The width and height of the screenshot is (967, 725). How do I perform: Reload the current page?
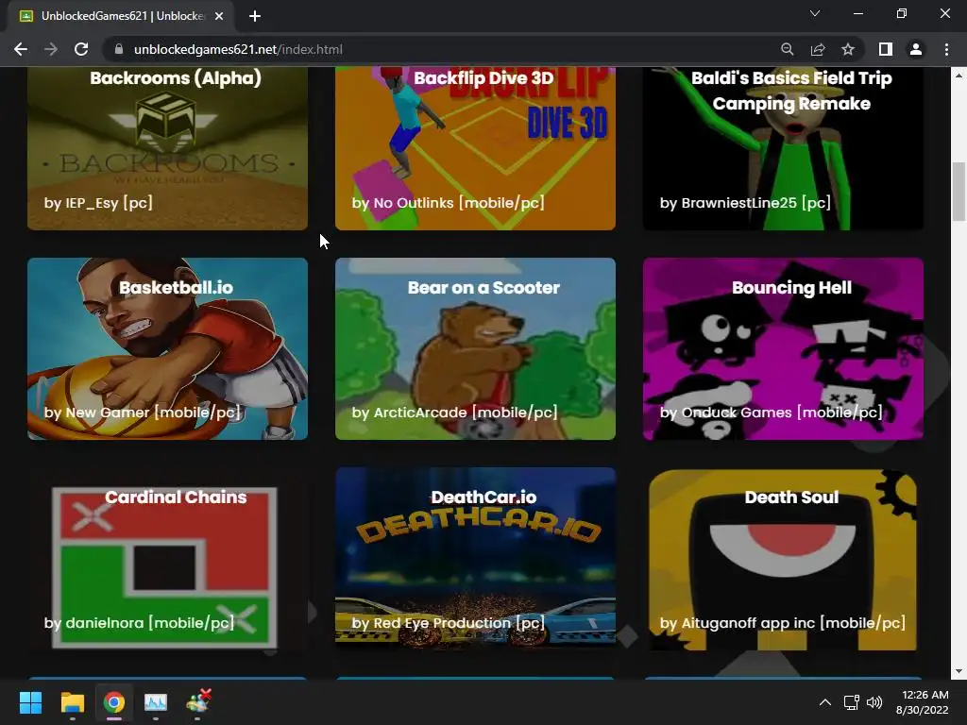pyautogui.click(x=81, y=49)
